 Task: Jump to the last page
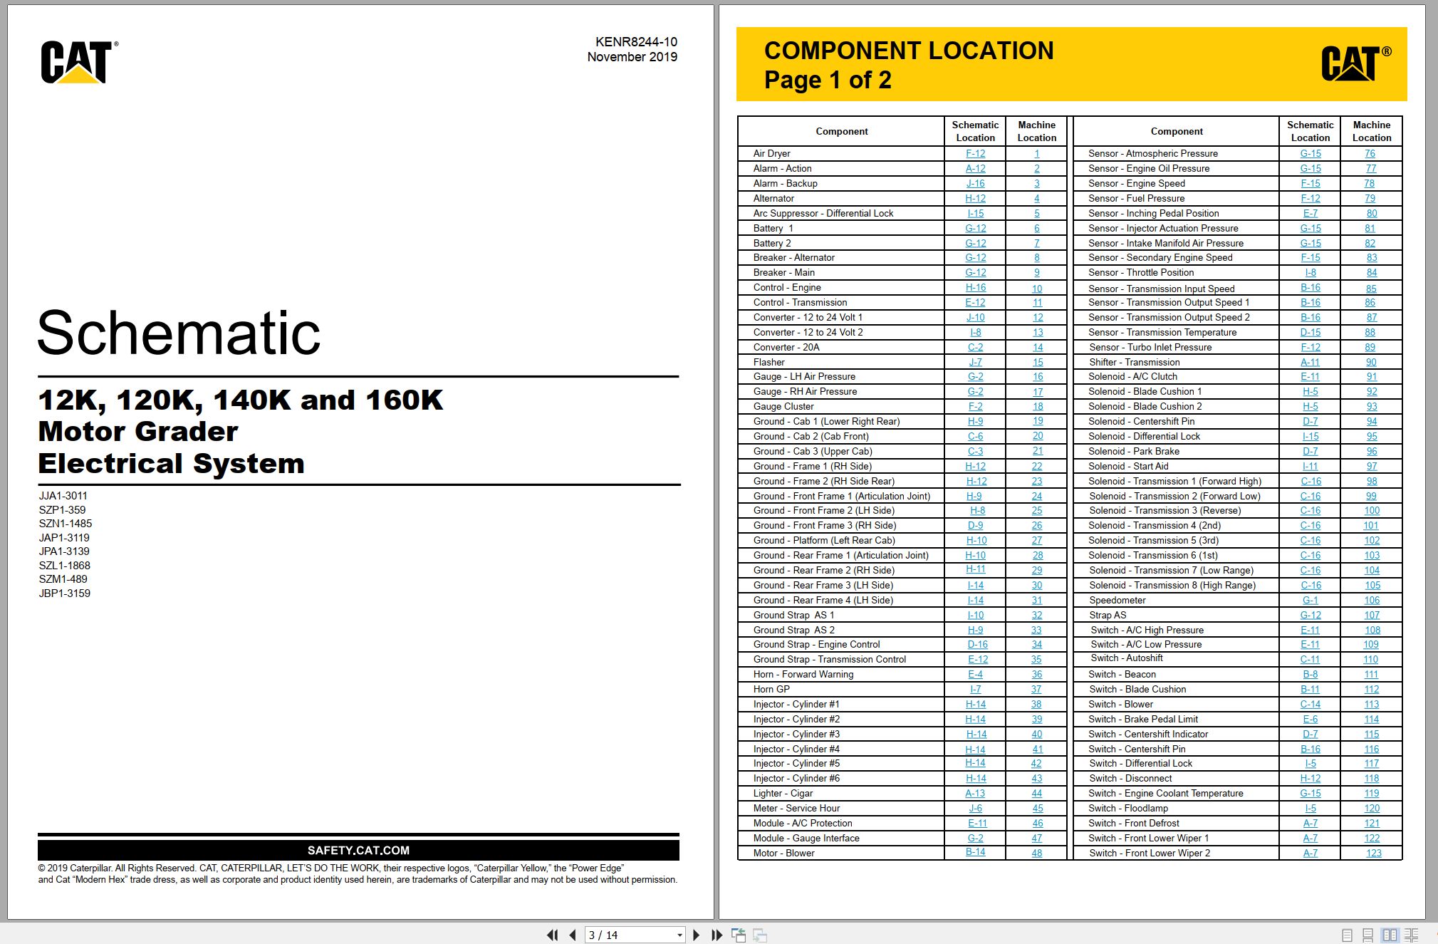[717, 935]
